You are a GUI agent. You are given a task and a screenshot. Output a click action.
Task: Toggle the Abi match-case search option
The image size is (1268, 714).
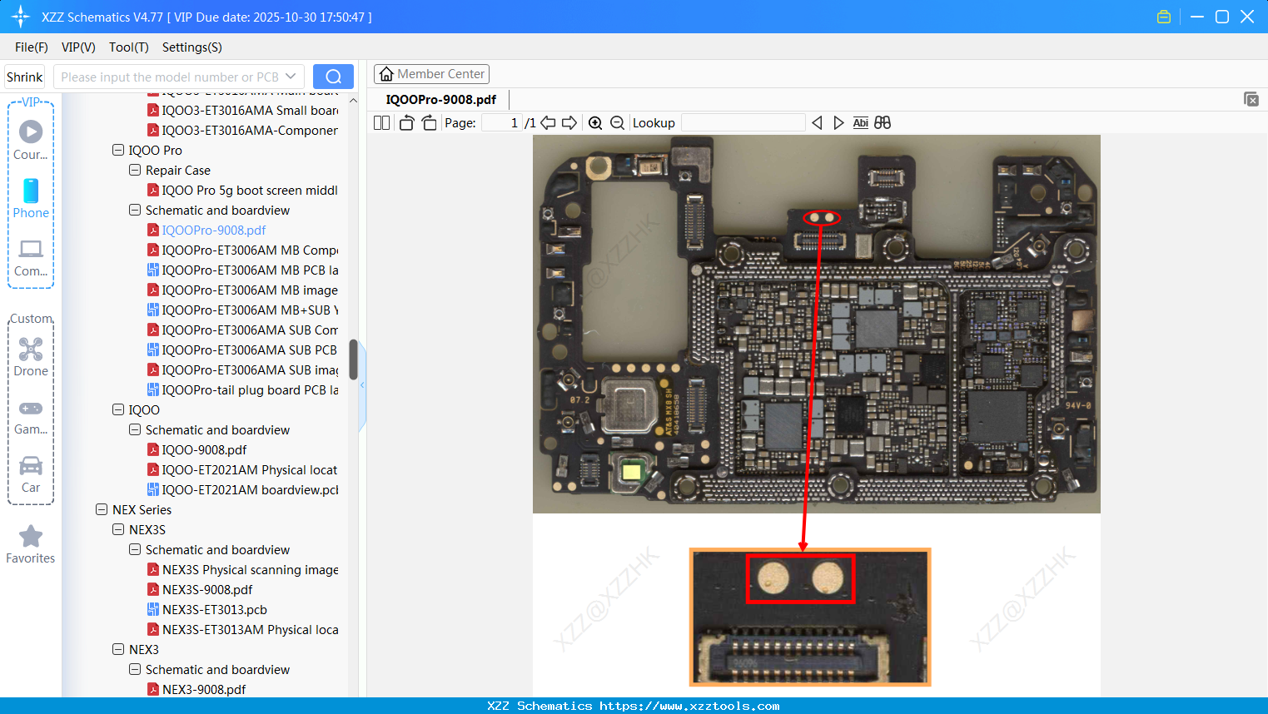click(860, 123)
